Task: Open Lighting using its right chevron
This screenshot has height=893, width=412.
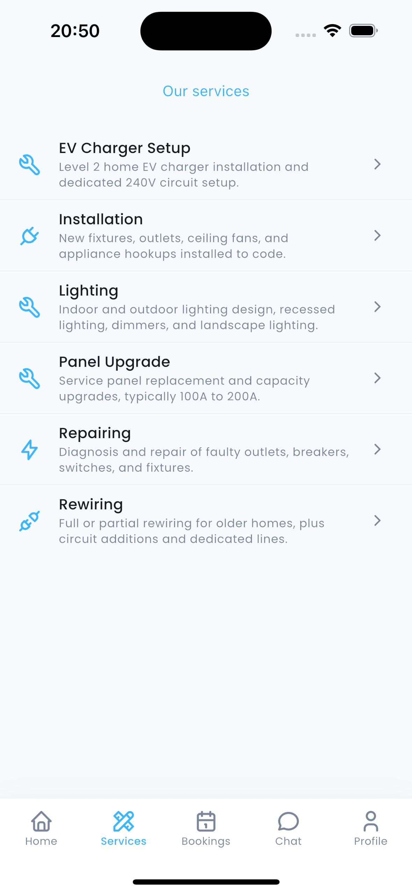Action: click(x=377, y=307)
